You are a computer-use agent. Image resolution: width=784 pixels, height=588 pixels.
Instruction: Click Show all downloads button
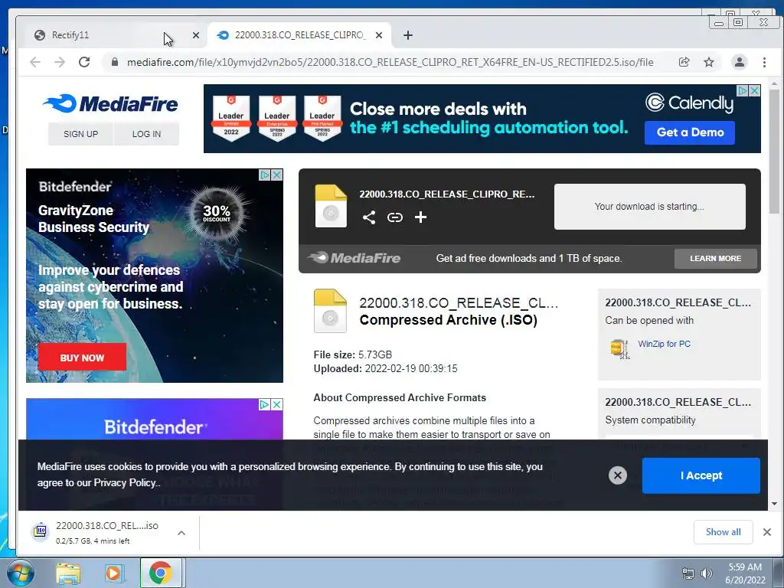coord(723,532)
